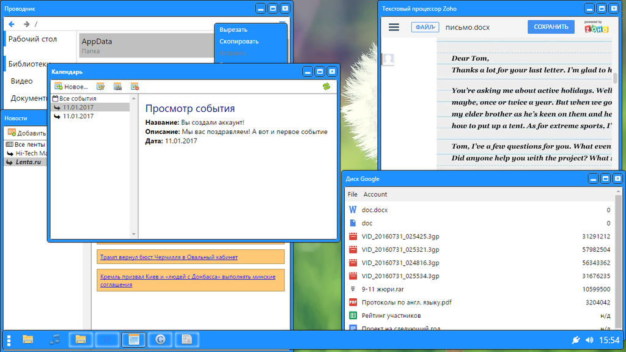
Task: Click the delete event icon in Calendar
Action: [x=134, y=87]
